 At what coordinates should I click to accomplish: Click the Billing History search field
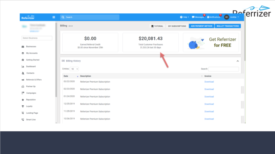pyautogui.click(x=223, y=69)
